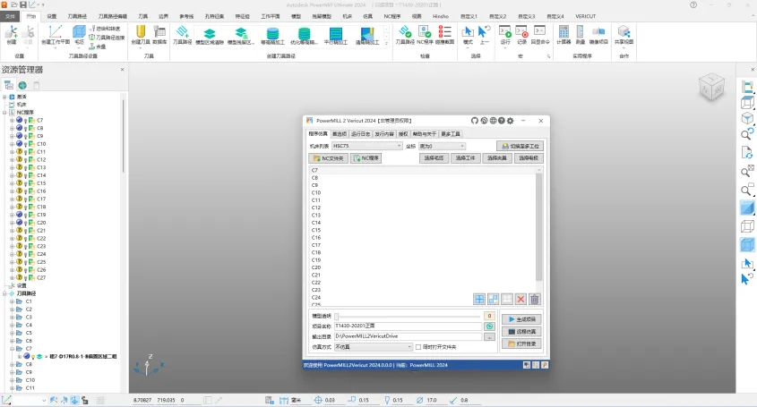This screenshot has height=407, width=757.
Task: Click the Create Workplane (创建工作平面) ribbon icon
Action: tap(55, 35)
